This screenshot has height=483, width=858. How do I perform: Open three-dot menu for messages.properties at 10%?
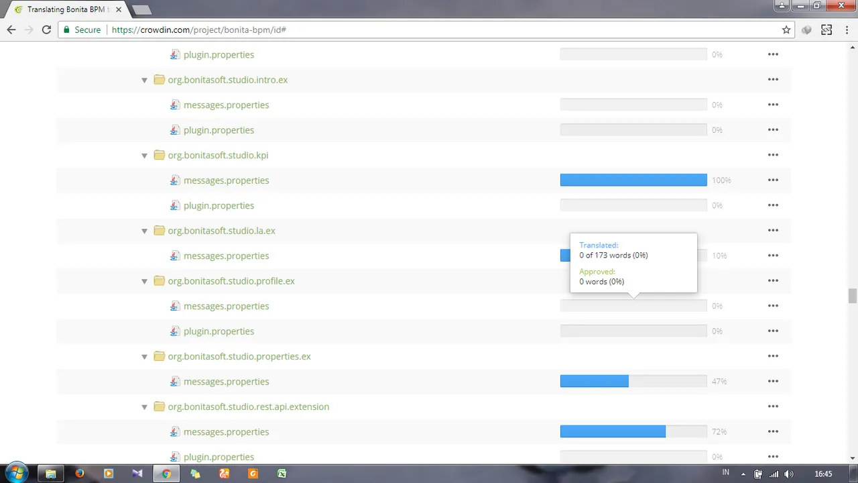(773, 256)
